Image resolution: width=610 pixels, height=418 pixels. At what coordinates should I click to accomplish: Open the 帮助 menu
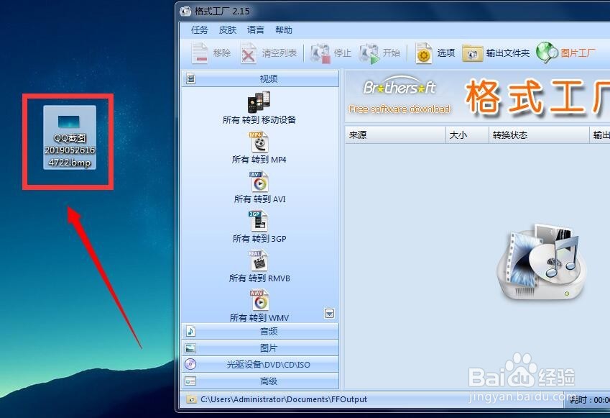pos(284,30)
